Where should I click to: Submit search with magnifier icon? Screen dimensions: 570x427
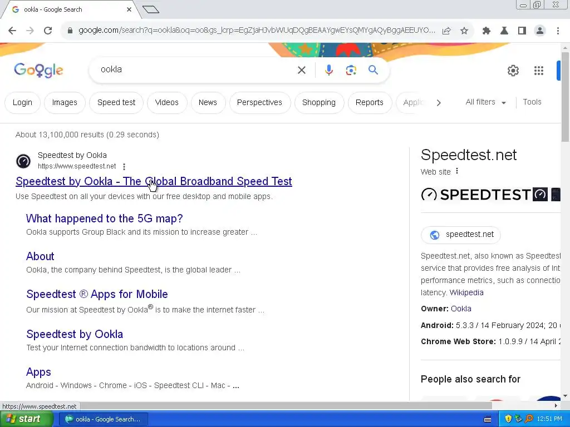point(374,69)
